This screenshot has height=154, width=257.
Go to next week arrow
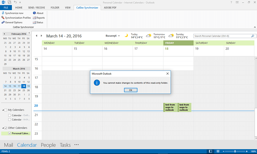click(41, 36)
